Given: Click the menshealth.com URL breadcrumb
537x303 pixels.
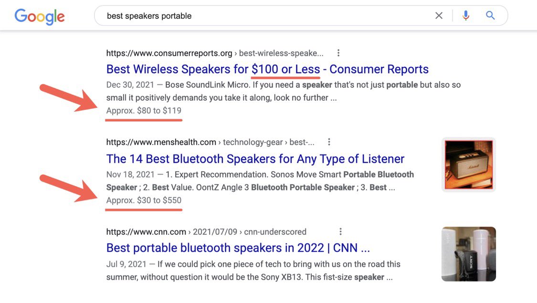Looking at the screenshot, I should click(x=210, y=142).
